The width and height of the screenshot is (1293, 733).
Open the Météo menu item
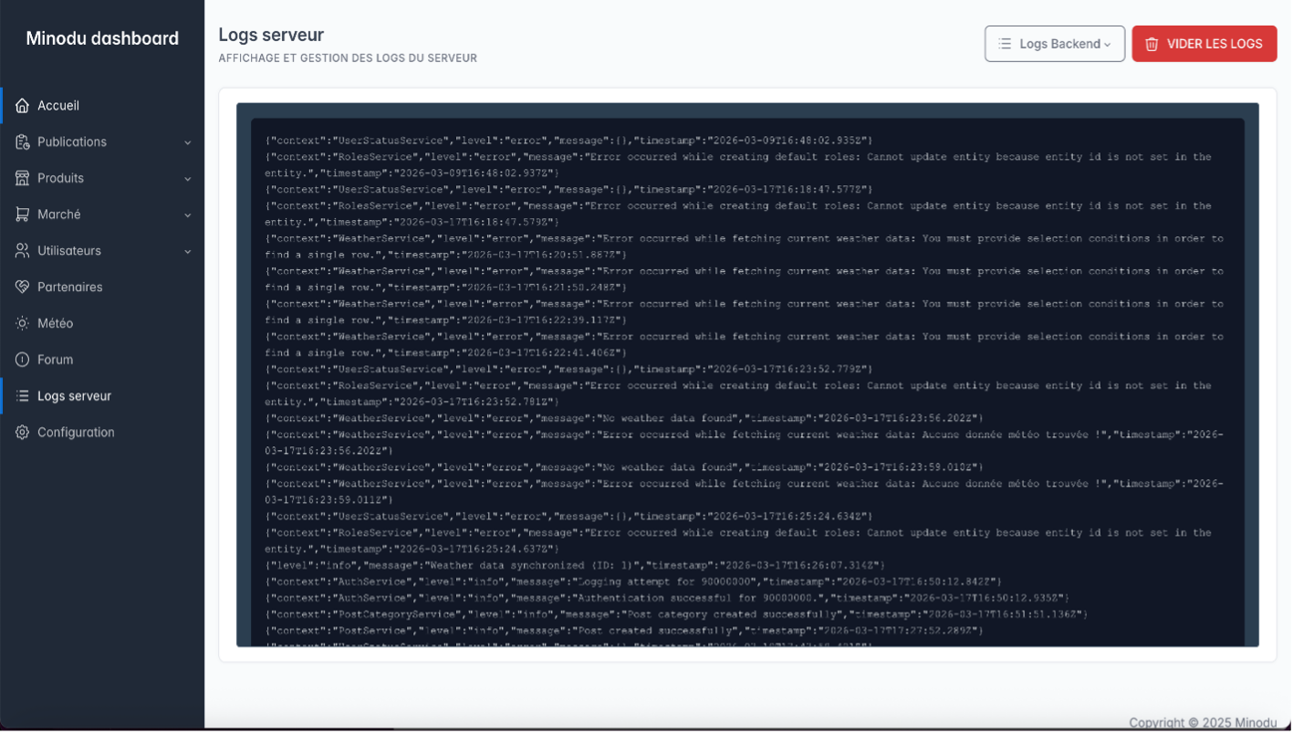[x=102, y=324]
